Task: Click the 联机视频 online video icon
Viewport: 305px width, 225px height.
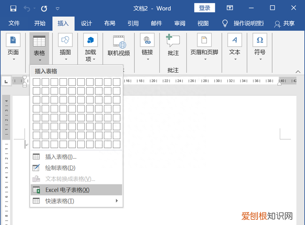Action: pyautogui.click(x=119, y=41)
